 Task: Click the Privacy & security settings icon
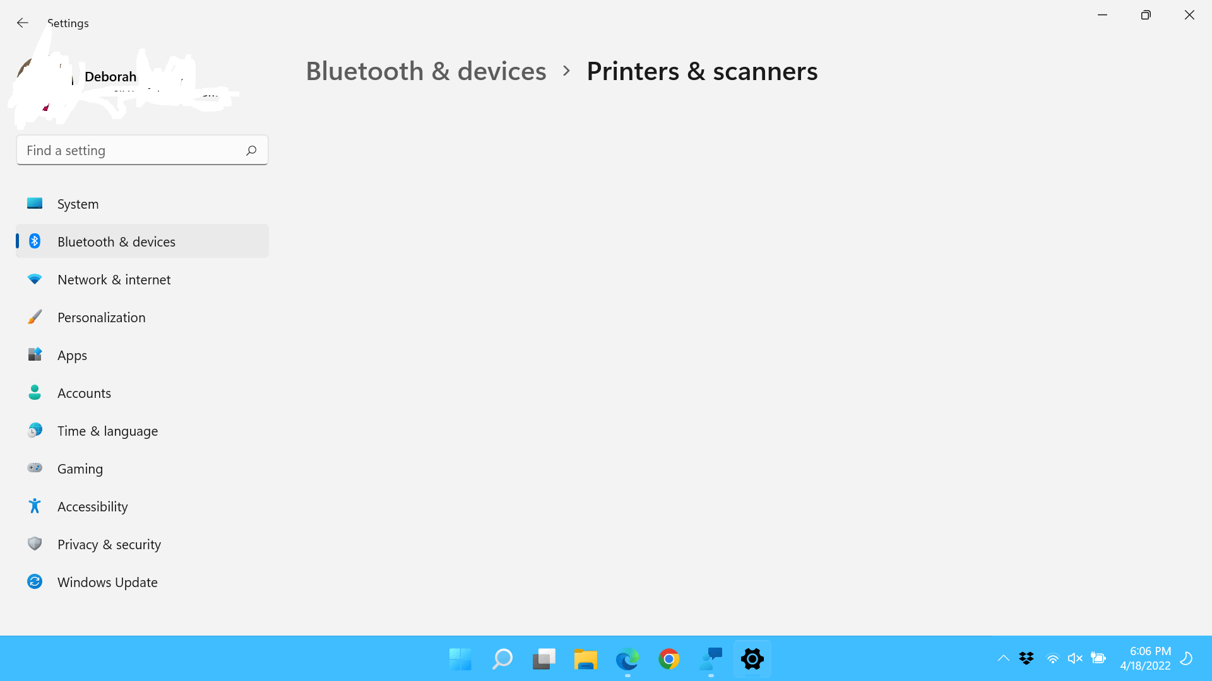coord(33,544)
